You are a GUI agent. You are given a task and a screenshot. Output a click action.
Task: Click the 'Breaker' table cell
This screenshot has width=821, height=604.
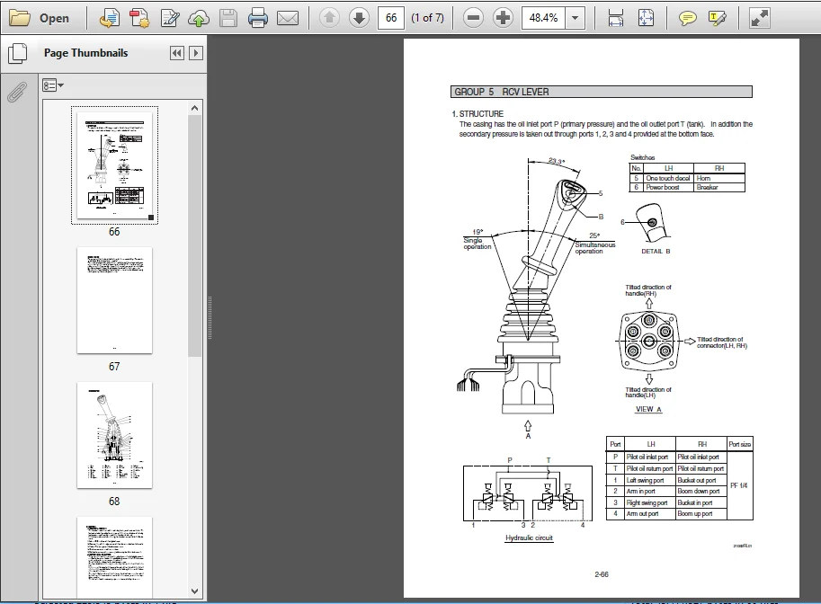coord(718,187)
